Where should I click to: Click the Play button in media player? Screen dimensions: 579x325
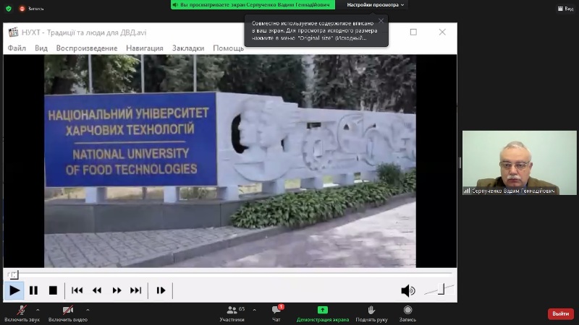(14, 290)
